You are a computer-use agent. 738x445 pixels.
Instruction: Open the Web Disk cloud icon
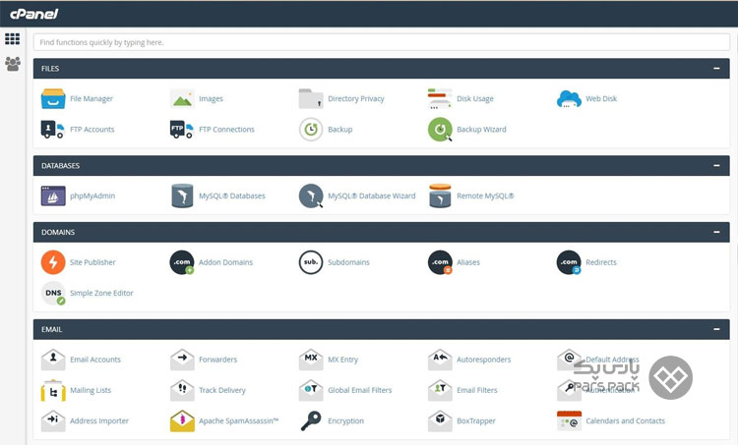click(569, 98)
